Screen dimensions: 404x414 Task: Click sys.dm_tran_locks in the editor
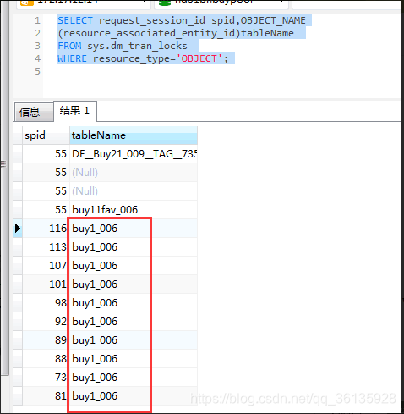137,46
